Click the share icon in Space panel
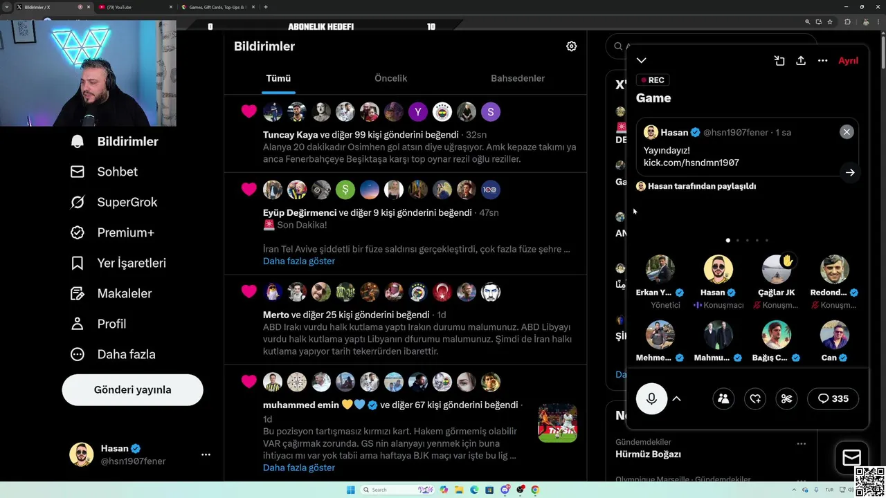 [801, 60]
